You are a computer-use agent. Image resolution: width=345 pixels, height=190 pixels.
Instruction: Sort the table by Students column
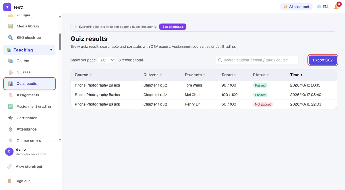point(195,75)
